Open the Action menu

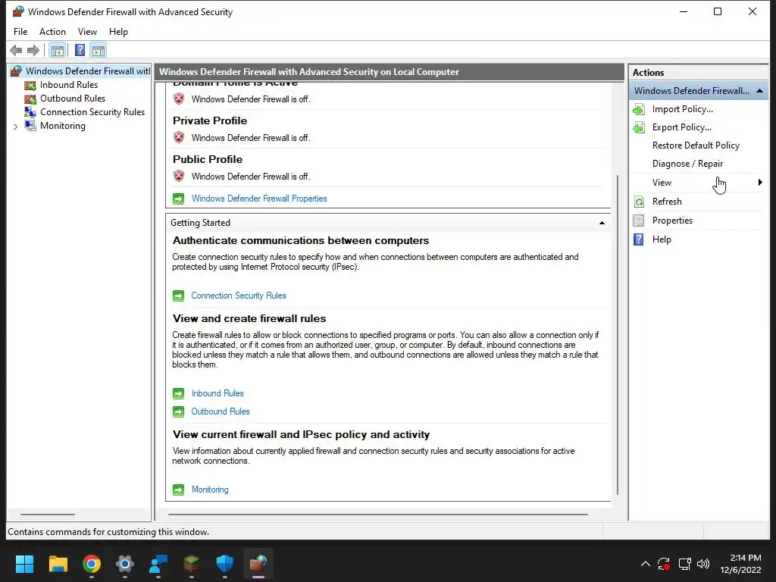52,32
